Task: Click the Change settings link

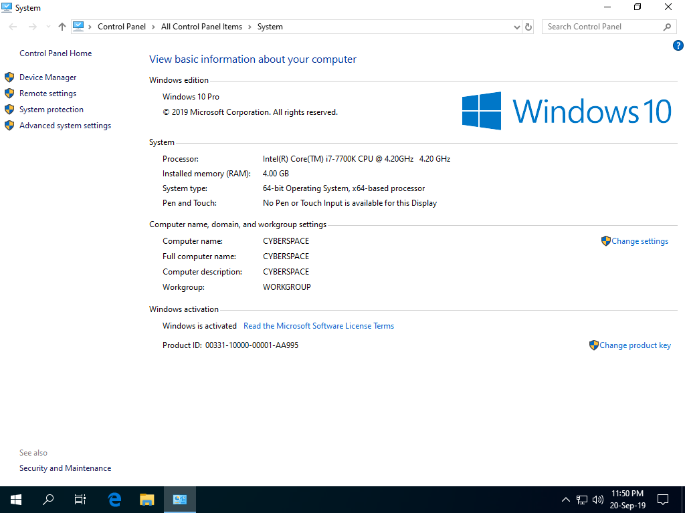Action: (640, 241)
